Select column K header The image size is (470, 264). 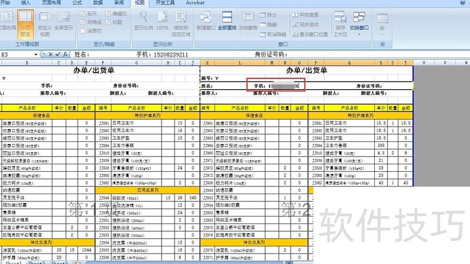[207, 63]
